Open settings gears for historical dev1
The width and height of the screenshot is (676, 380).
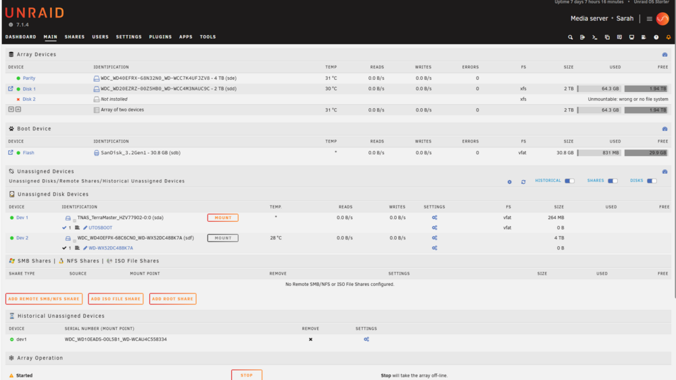(x=366, y=339)
